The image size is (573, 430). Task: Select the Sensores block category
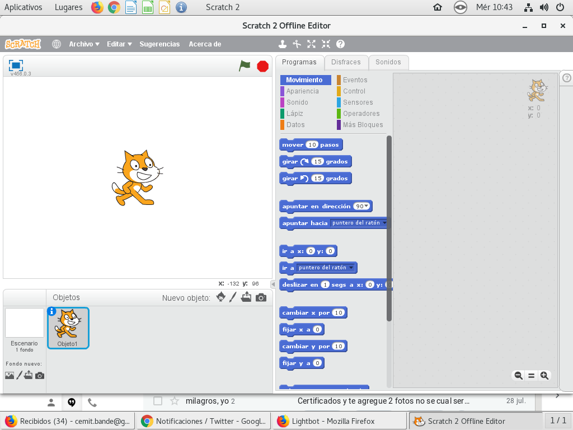pyautogui.click(x=358, y=102)
